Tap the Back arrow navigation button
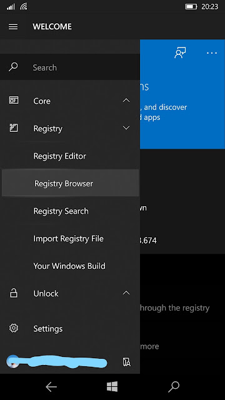 click(x=51, y=387)
